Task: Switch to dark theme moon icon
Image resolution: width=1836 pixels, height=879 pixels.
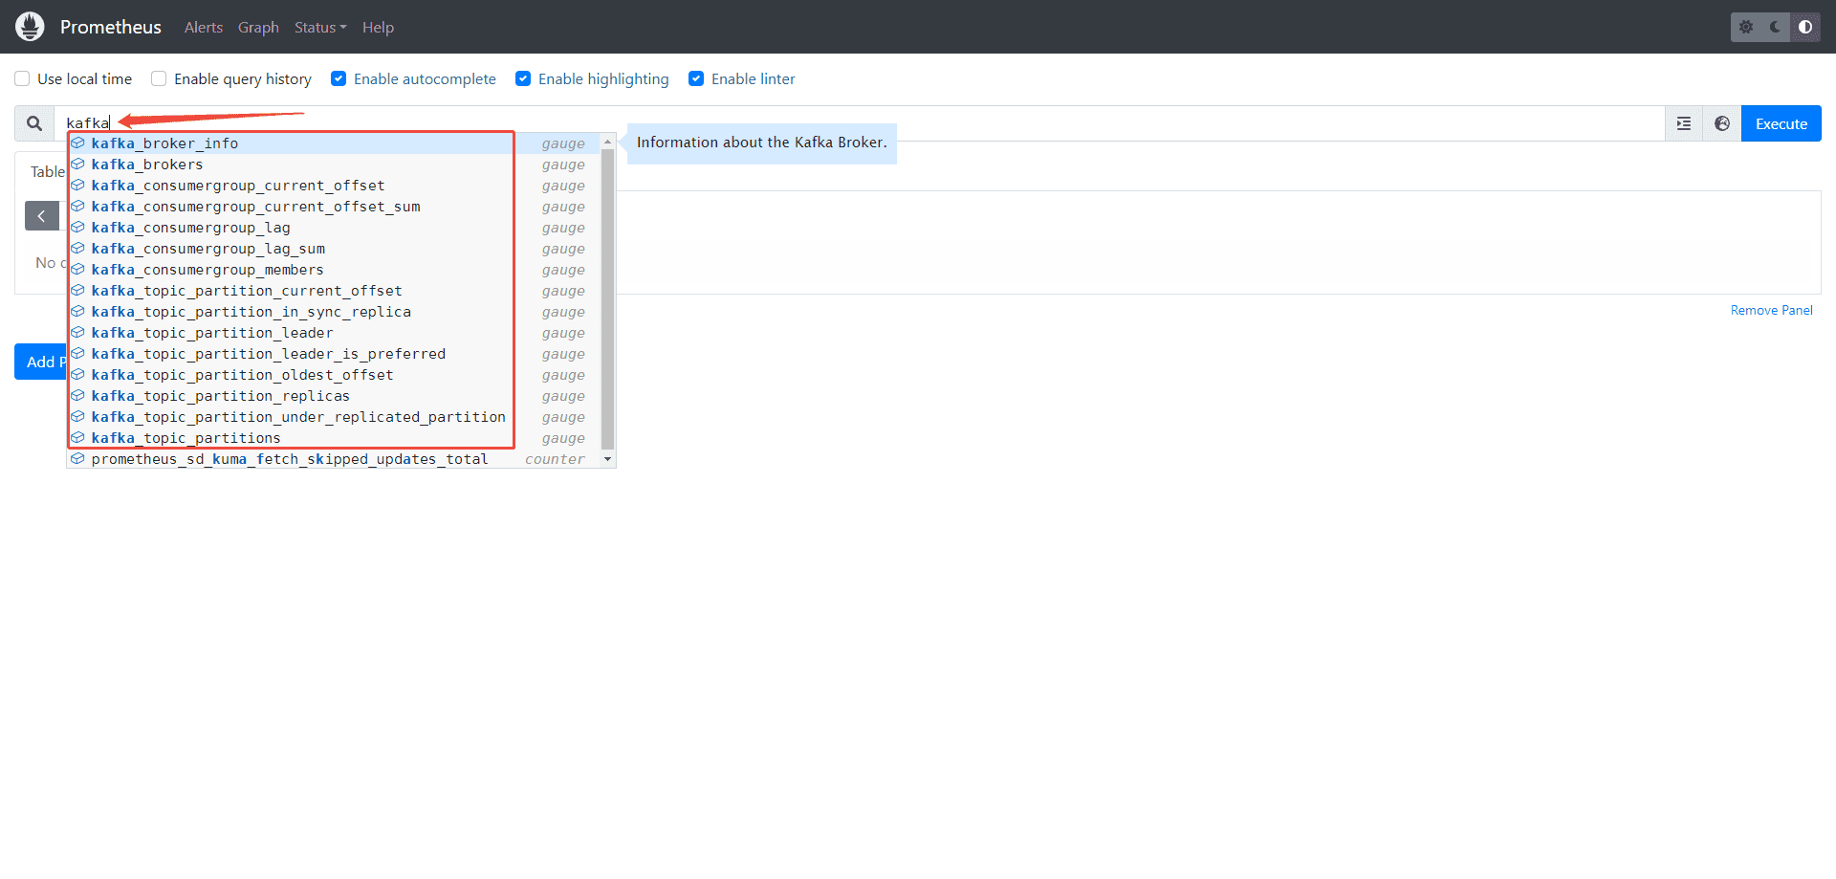Action: pyautogui.click(x=1776, y=27)
